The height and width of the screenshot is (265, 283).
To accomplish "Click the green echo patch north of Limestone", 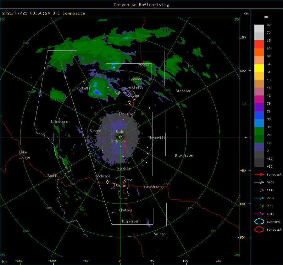I will click(x=58, y=95).
